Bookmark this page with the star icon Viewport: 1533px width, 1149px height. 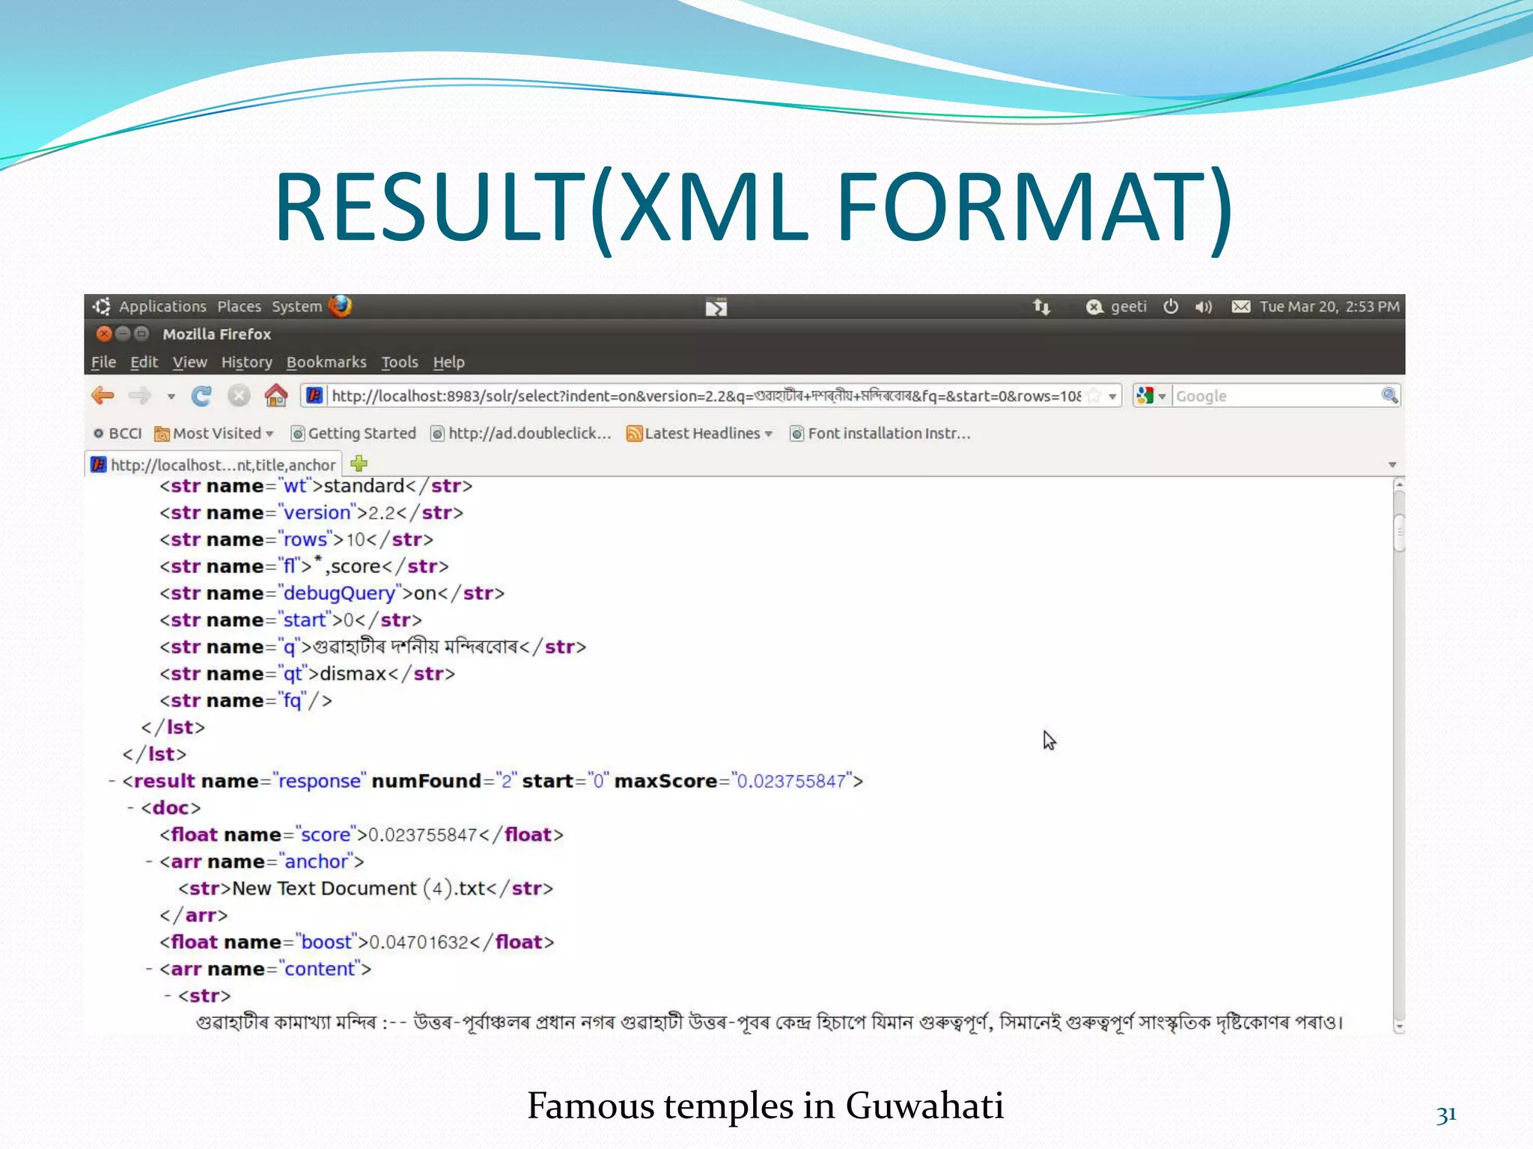coord(1094,396)
